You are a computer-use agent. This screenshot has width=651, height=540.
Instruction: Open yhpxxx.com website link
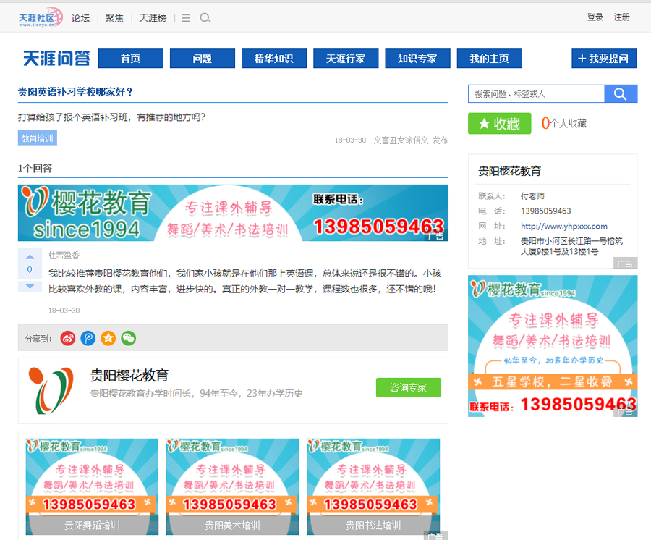(564, 226)
